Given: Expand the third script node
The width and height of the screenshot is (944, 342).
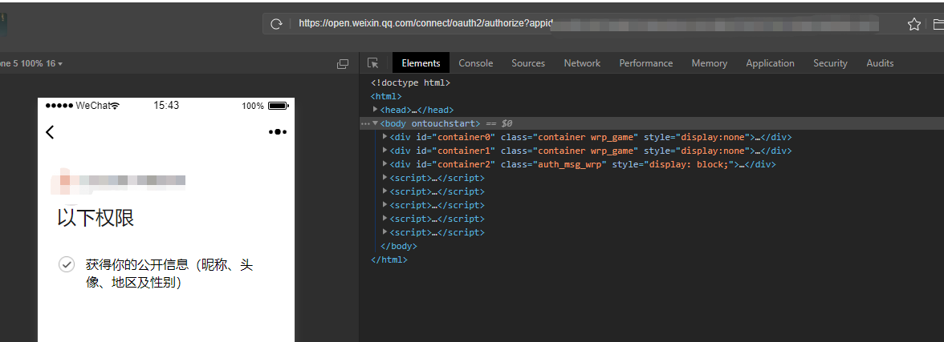Looking at the screenshot, I should (x=385, y=205).
